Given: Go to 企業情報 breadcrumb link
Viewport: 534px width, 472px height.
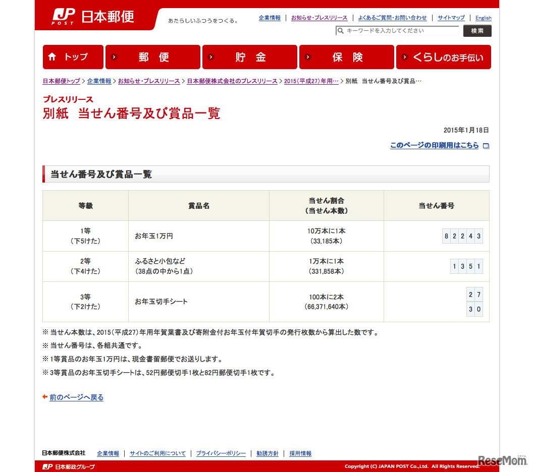Looking at the screenshot, I should point(99,81).
